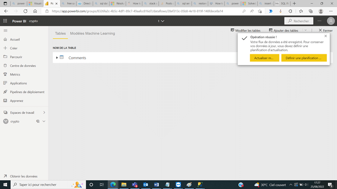
Task: Switch to the Tables tab
Action: click(x=60, y=34)
